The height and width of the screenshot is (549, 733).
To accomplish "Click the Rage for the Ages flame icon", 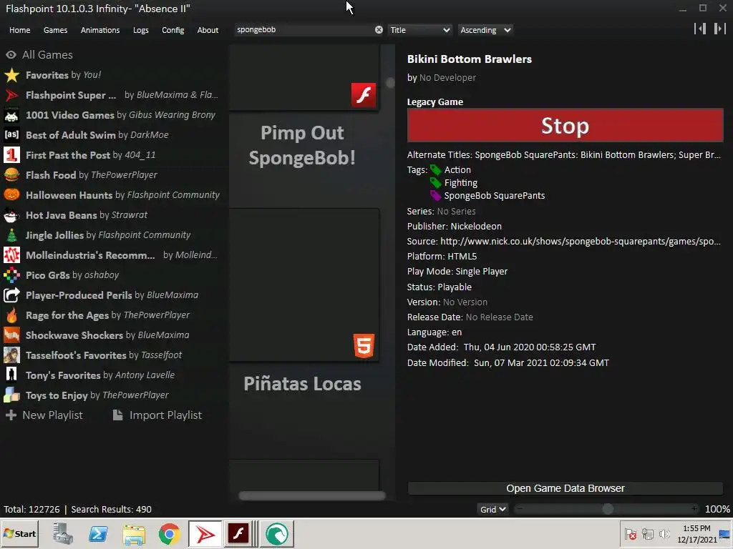I will click(11, 315).
